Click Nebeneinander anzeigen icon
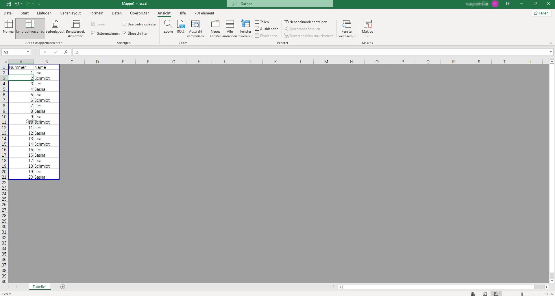555x296 pixels. [286, 22]
